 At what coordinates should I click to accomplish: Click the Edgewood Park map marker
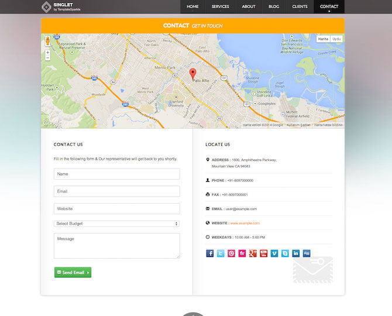click(72, 52)
